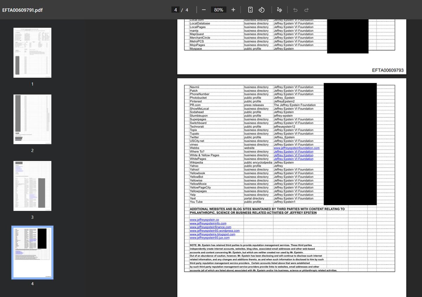Viewport: 422px width, 297px height.
Task: Select the "Navmii" cell
Action: [194, 87]
